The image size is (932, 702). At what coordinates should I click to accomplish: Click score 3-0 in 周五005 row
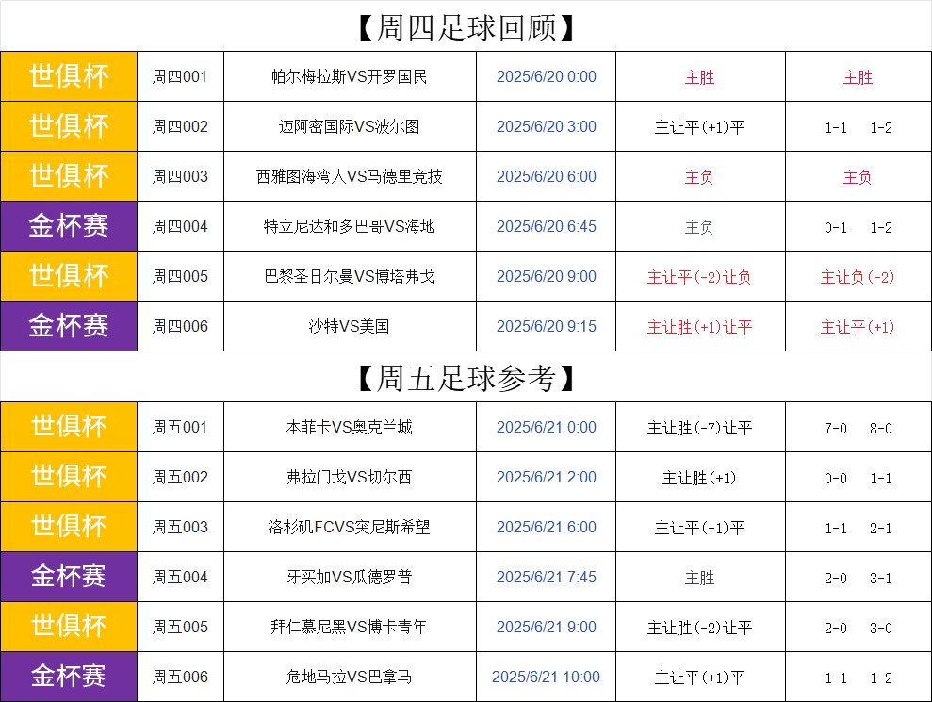coord(881,629)
